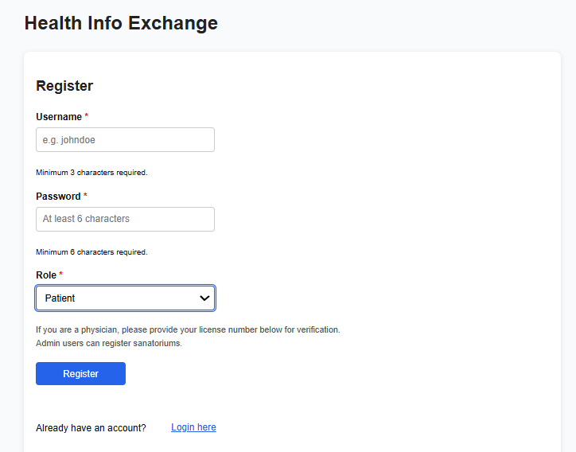Screen dimensions: 576x452
Task: Click the Health Info Exchange title
Action: click(121, 23)
